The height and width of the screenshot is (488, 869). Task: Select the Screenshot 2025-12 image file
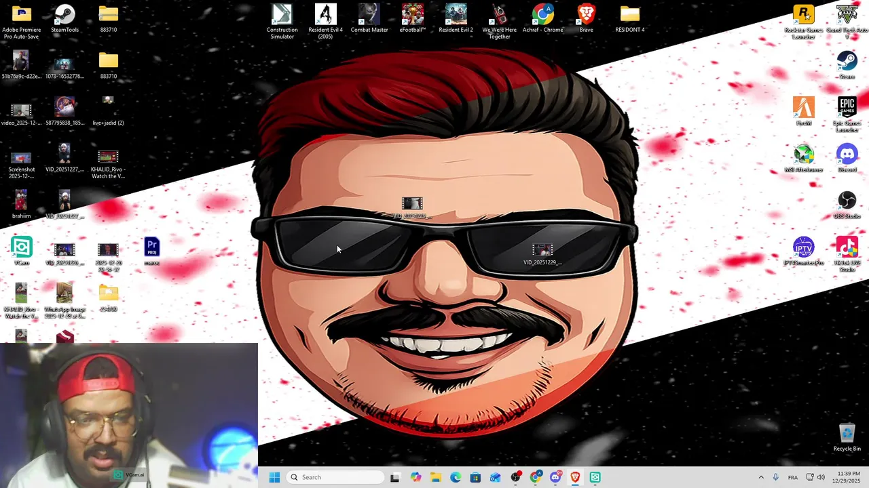click(21, 165)
